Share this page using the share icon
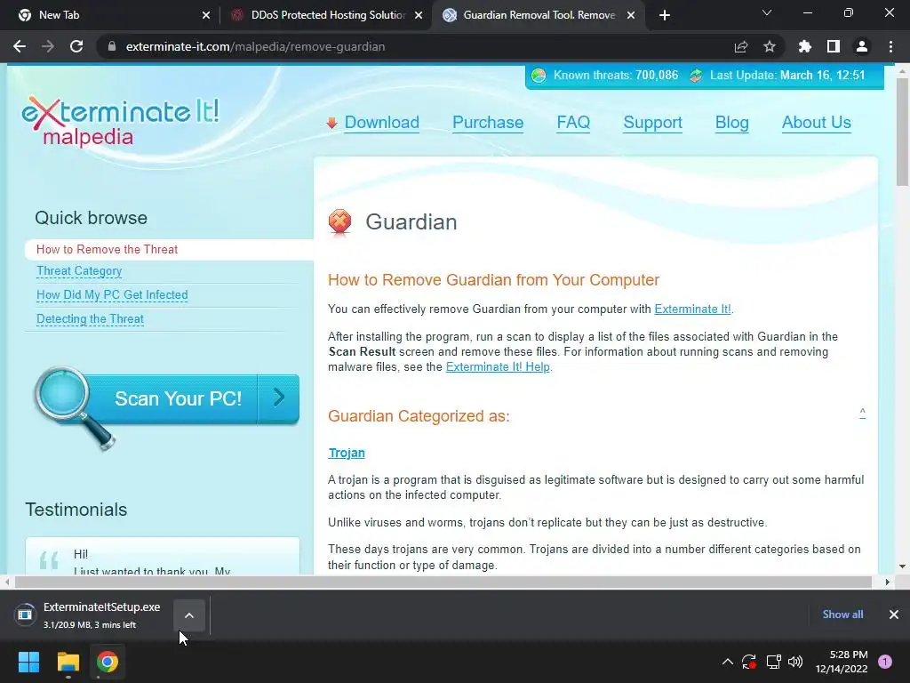The width and height of the screenshot is (910, 683). tap(741, 46)
